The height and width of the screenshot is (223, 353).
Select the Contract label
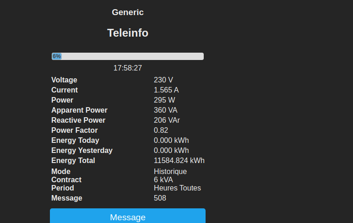coord(66,180)
